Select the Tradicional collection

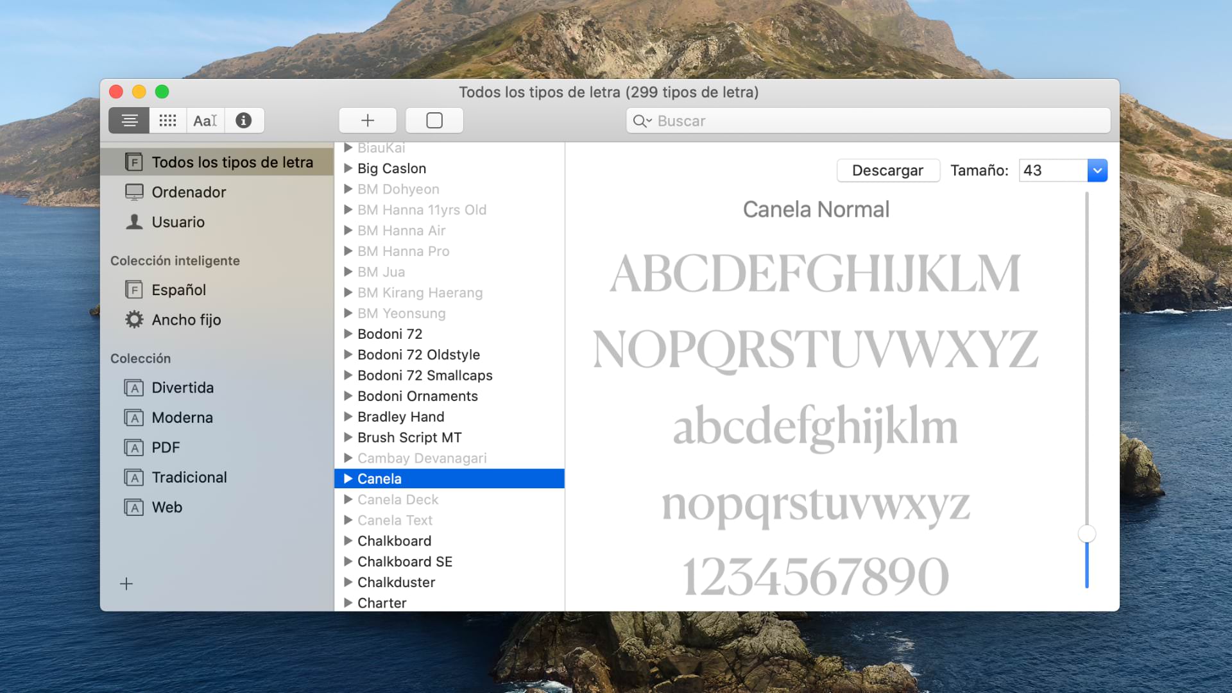coord(189,477)
